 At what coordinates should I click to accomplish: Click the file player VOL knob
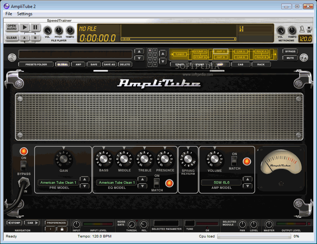point(47,30)
